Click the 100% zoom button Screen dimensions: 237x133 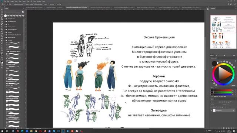(45, 4)
